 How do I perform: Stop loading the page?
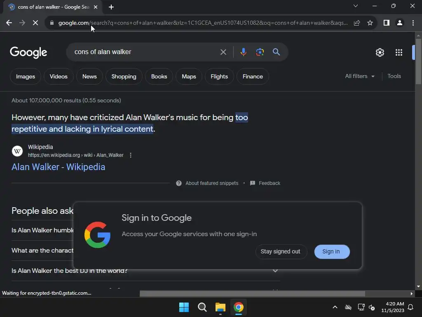click(35, 23)
